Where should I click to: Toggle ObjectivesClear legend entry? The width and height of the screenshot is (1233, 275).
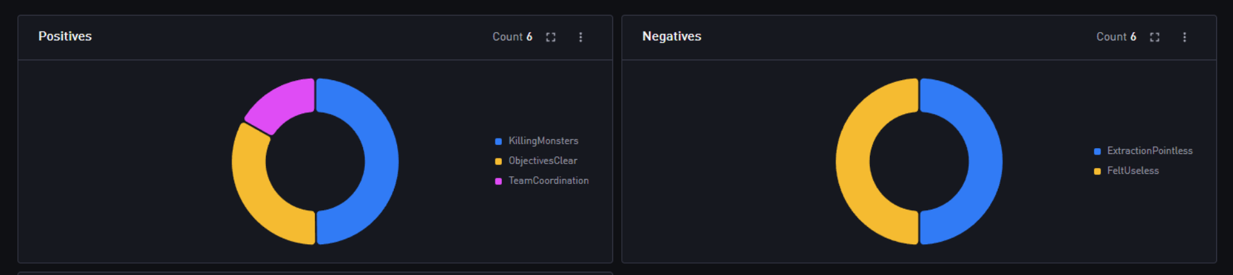point(536,161)
